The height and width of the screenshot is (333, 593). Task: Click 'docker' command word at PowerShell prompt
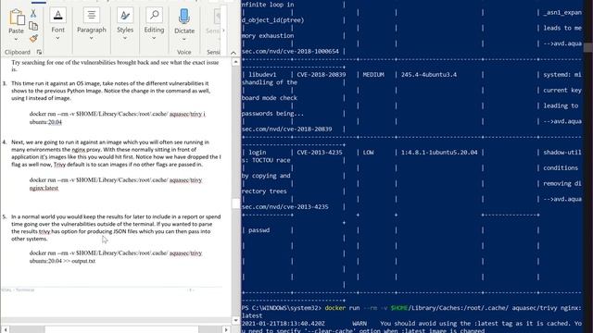click(335, 308)
